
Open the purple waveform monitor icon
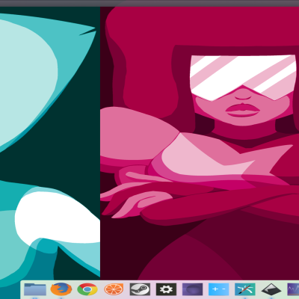[293, 289]
